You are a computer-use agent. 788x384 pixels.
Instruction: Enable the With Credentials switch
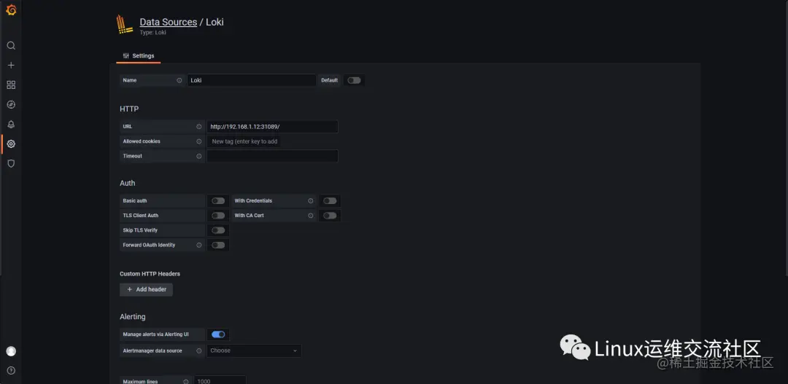[330, 201]
